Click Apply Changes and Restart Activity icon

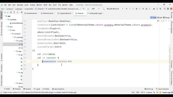tap(130, 9)
